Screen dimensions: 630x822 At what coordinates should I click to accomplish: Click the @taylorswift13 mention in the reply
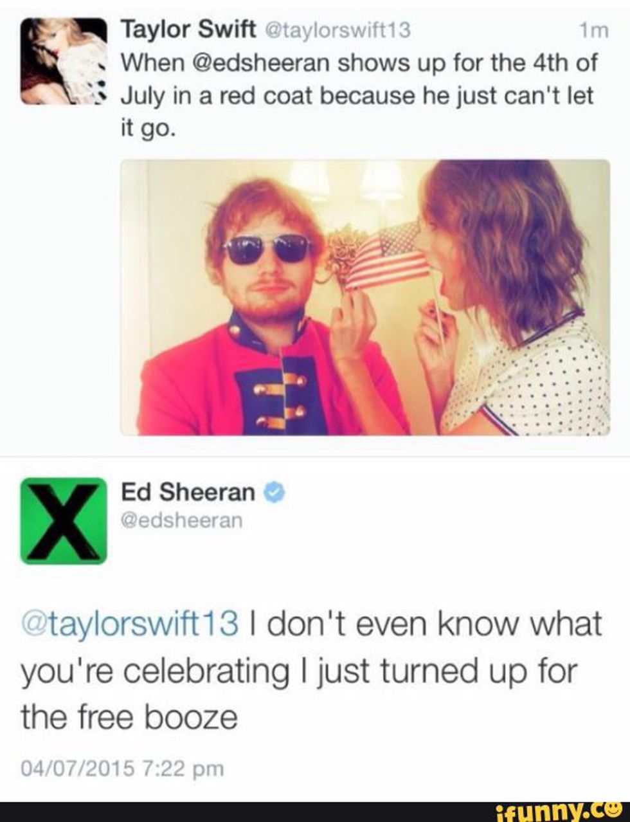coord(130,623)
